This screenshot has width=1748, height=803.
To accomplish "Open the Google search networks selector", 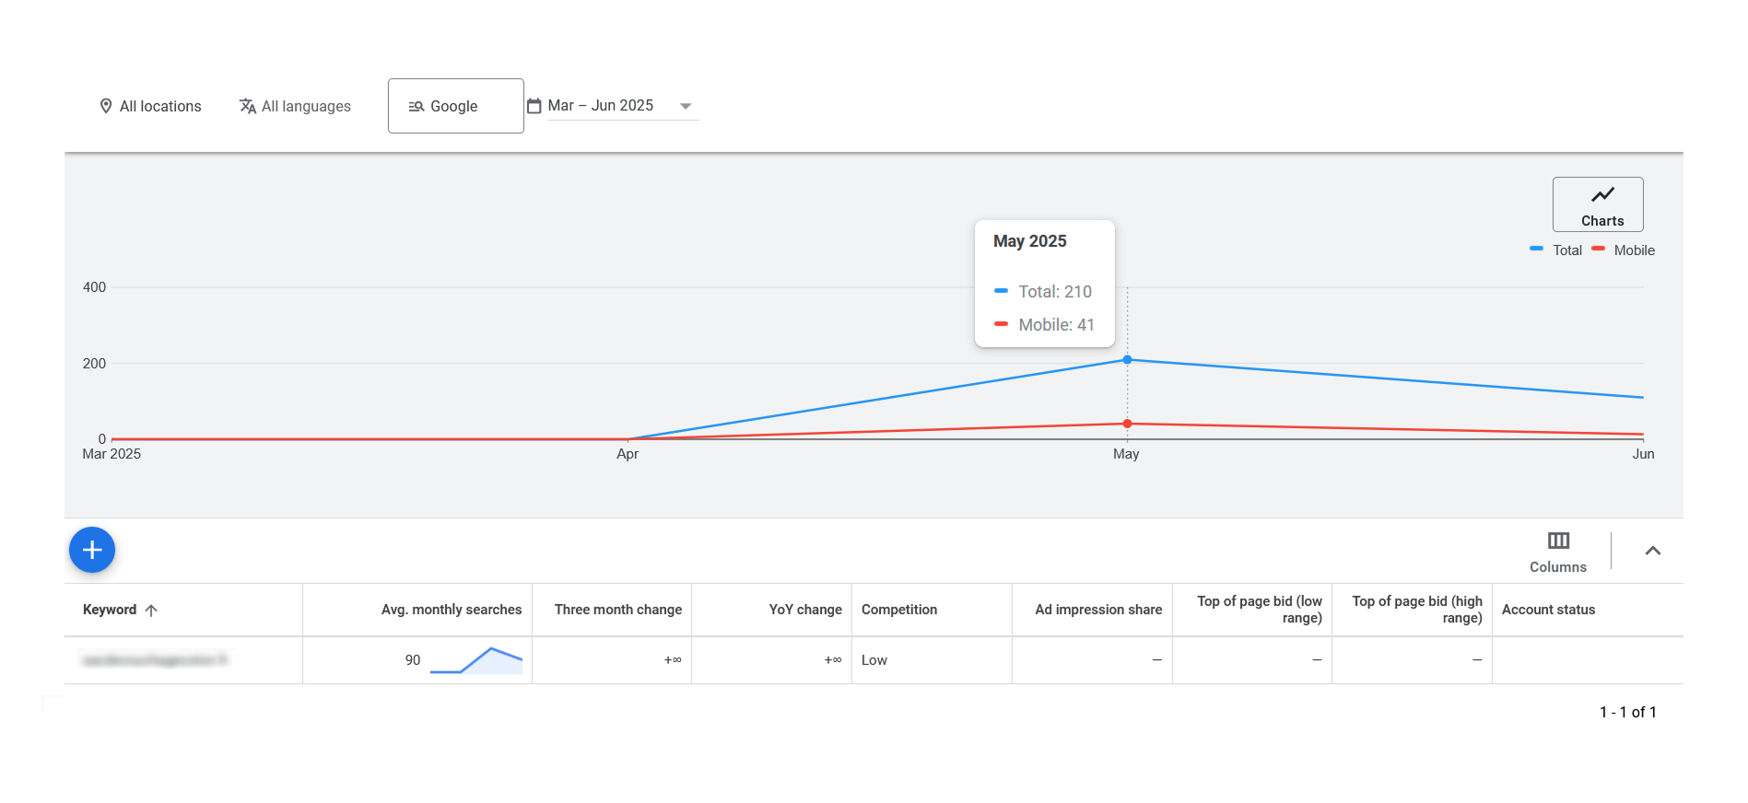I will coord(455,106).
